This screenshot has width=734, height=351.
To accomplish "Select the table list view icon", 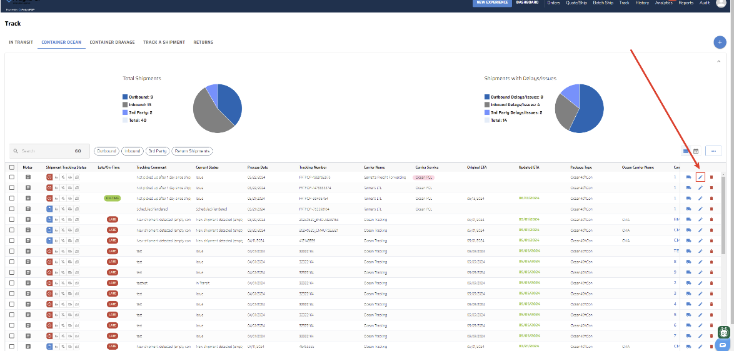I will [686, 151].
